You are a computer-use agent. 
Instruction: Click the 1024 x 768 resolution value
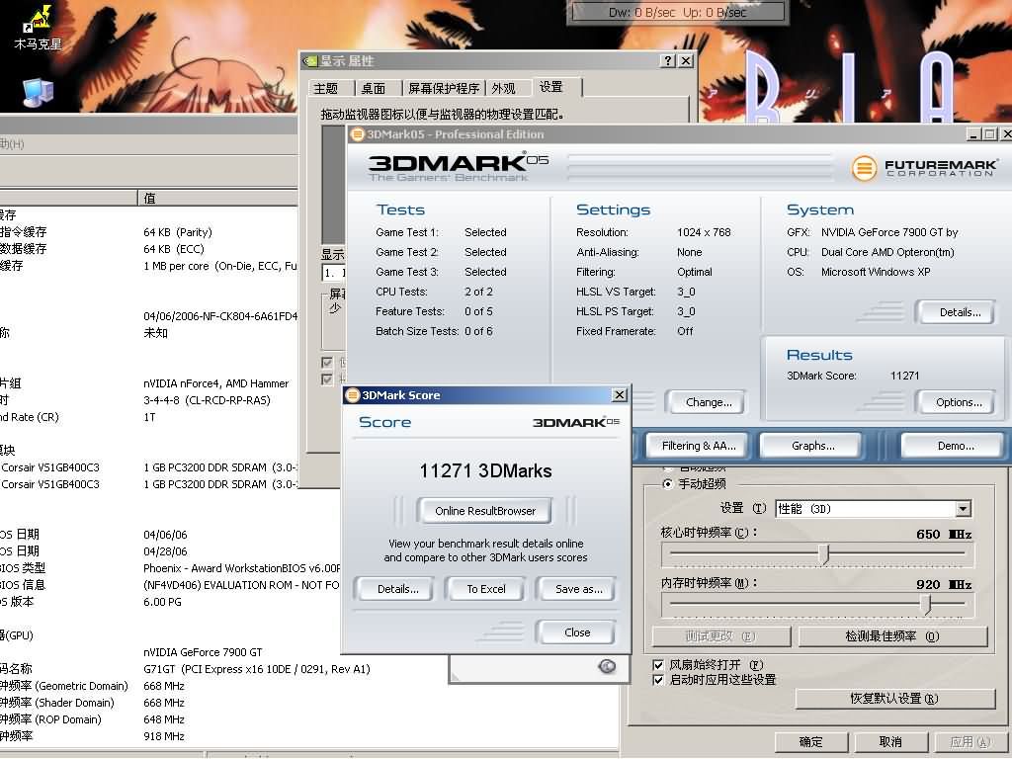[x=704, y=232]
